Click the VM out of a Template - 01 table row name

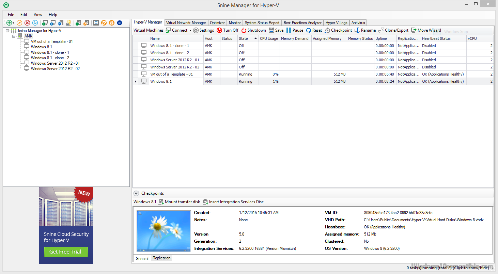coord(171,74)
